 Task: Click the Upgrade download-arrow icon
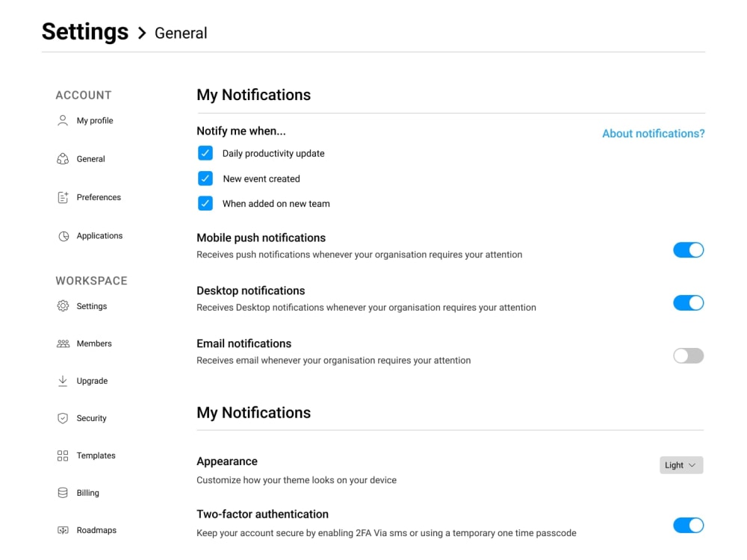(x=63, y=381)
